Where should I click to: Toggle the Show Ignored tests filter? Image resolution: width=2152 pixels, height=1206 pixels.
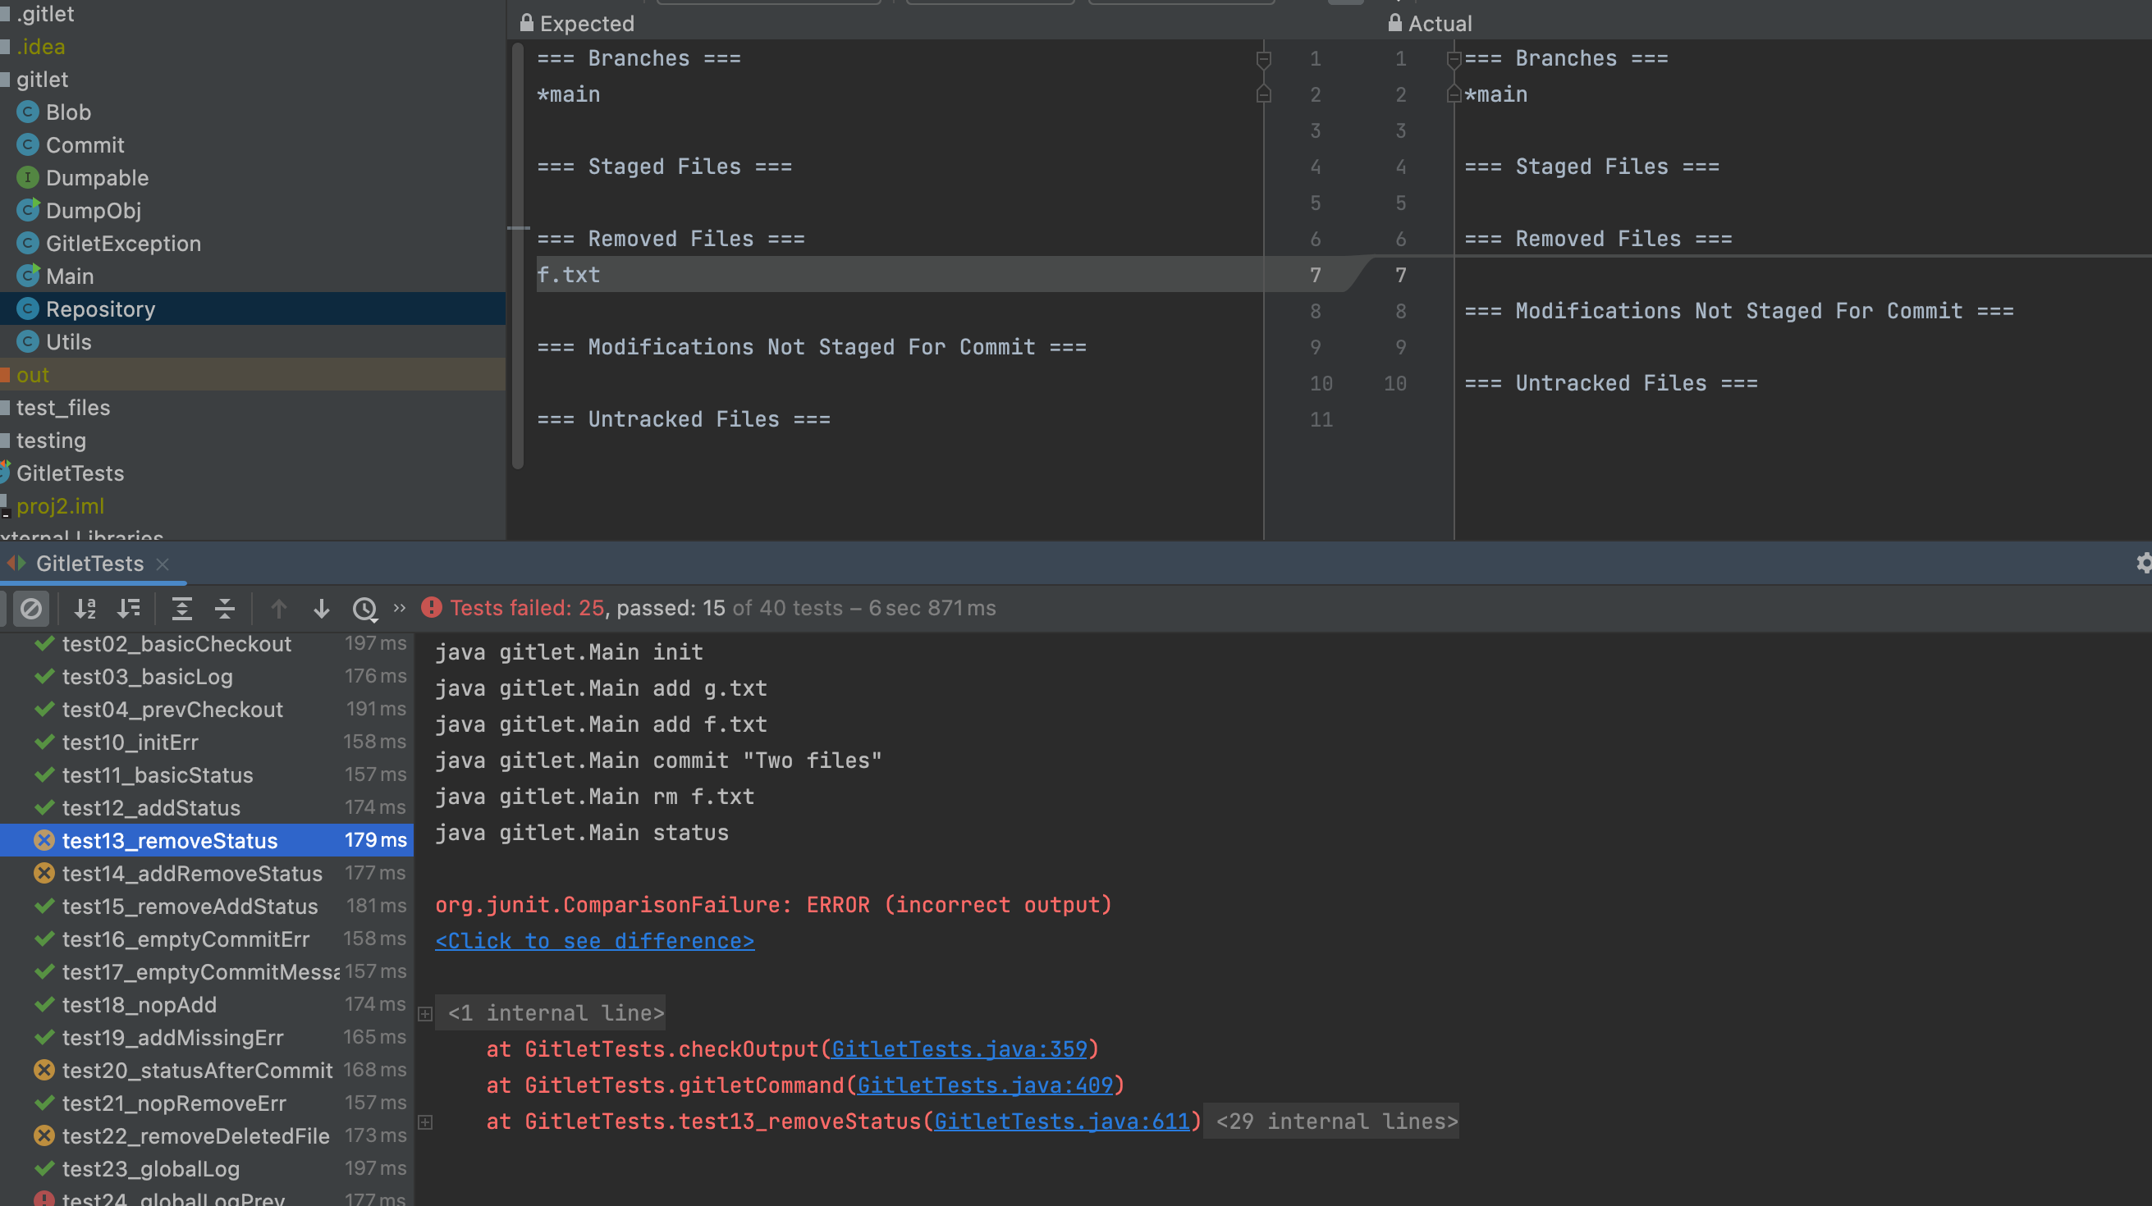pyautogui.click(x=31, y=608)
